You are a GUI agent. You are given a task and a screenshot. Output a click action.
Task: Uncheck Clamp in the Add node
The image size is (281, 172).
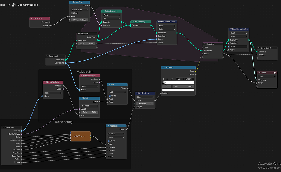pyautogui.click(x=110, y=96)
